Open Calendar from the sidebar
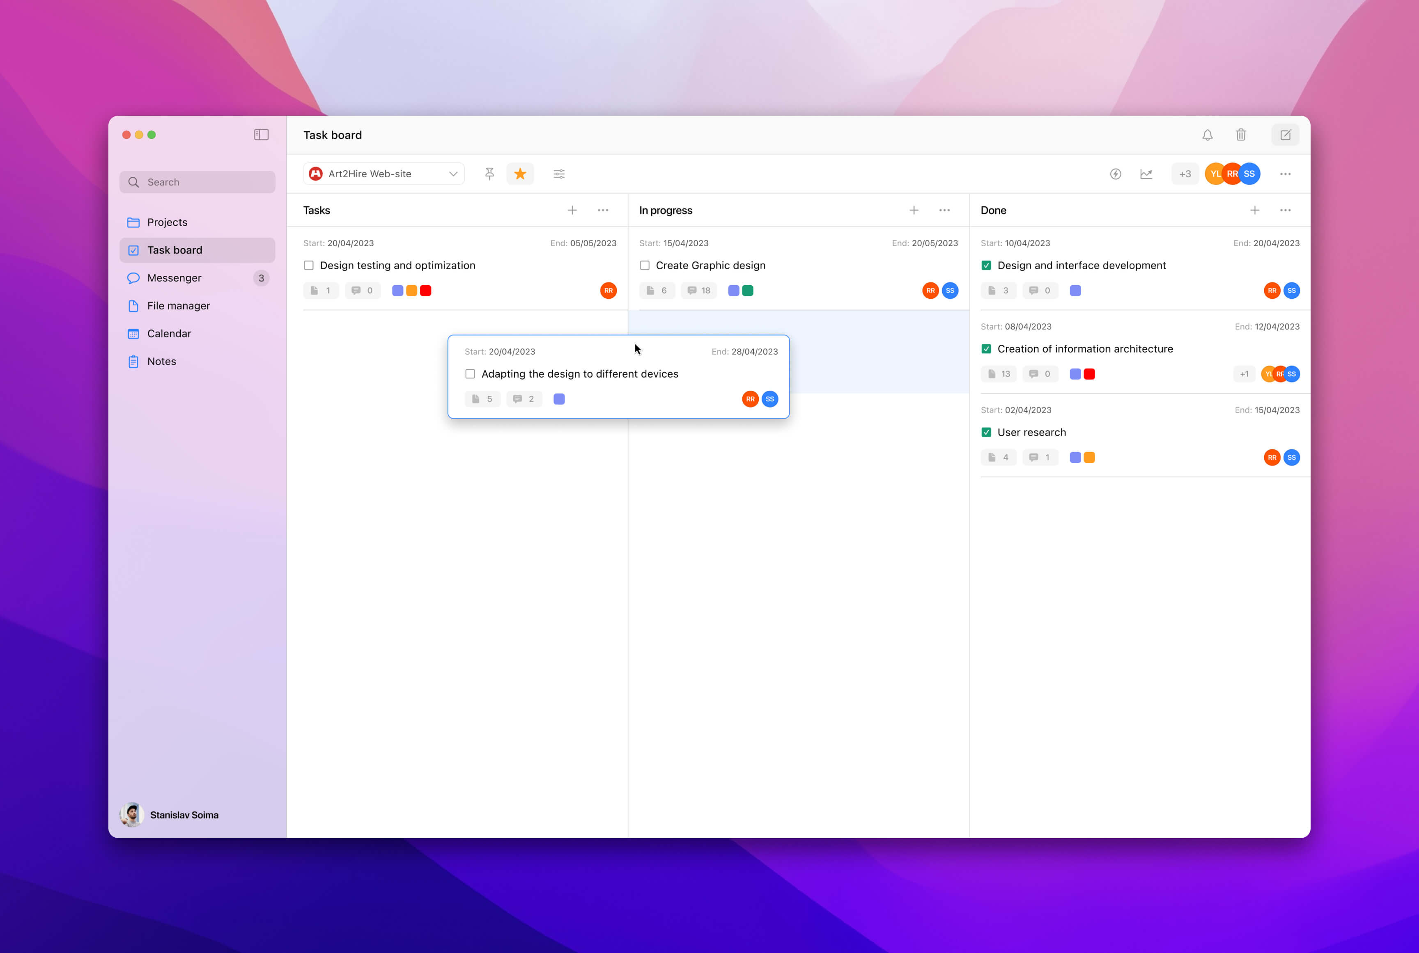 tap(169, 333)
